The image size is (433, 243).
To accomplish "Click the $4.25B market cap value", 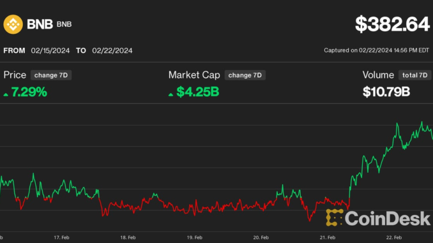I will (198, 92).
